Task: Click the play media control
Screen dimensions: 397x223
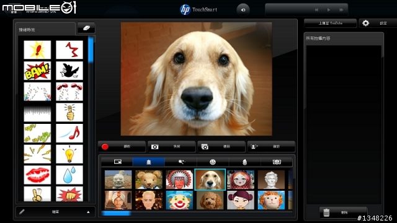Action: pyautogui.click(x=329, y=10)
